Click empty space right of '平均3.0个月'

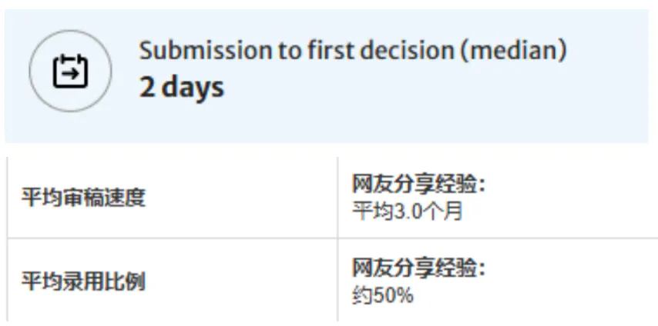click(x=558, y=211)
